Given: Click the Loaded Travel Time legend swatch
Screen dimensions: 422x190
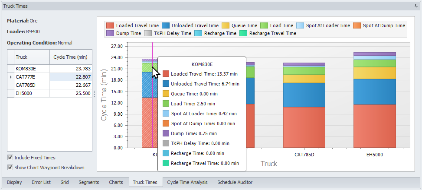Looking at the screenshot, I should point(110,25).
